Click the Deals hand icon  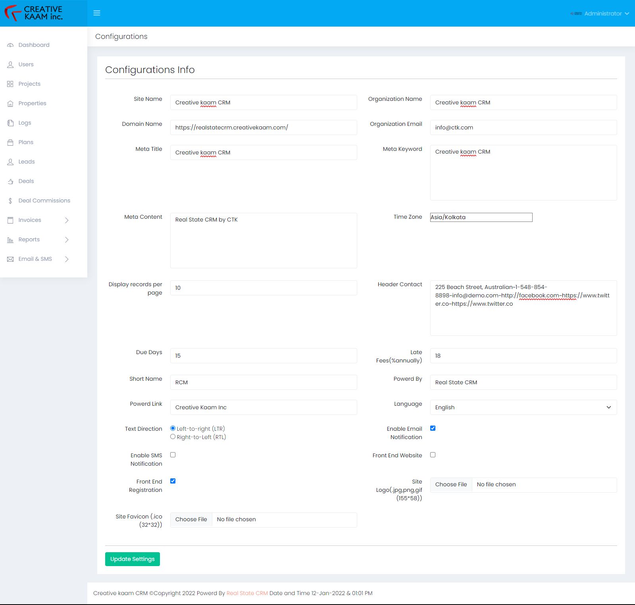point(10,181)
